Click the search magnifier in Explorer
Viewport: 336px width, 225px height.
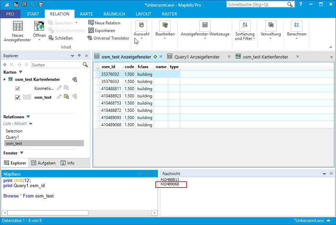85,65
